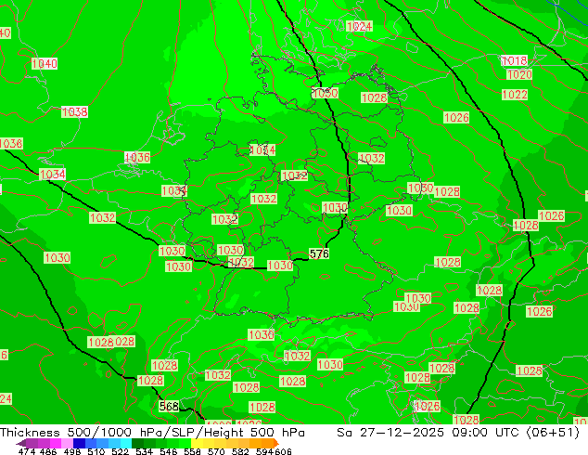Click the legend value 570
This screenshot has width=588, height=455.
click(x=216, y=451)
